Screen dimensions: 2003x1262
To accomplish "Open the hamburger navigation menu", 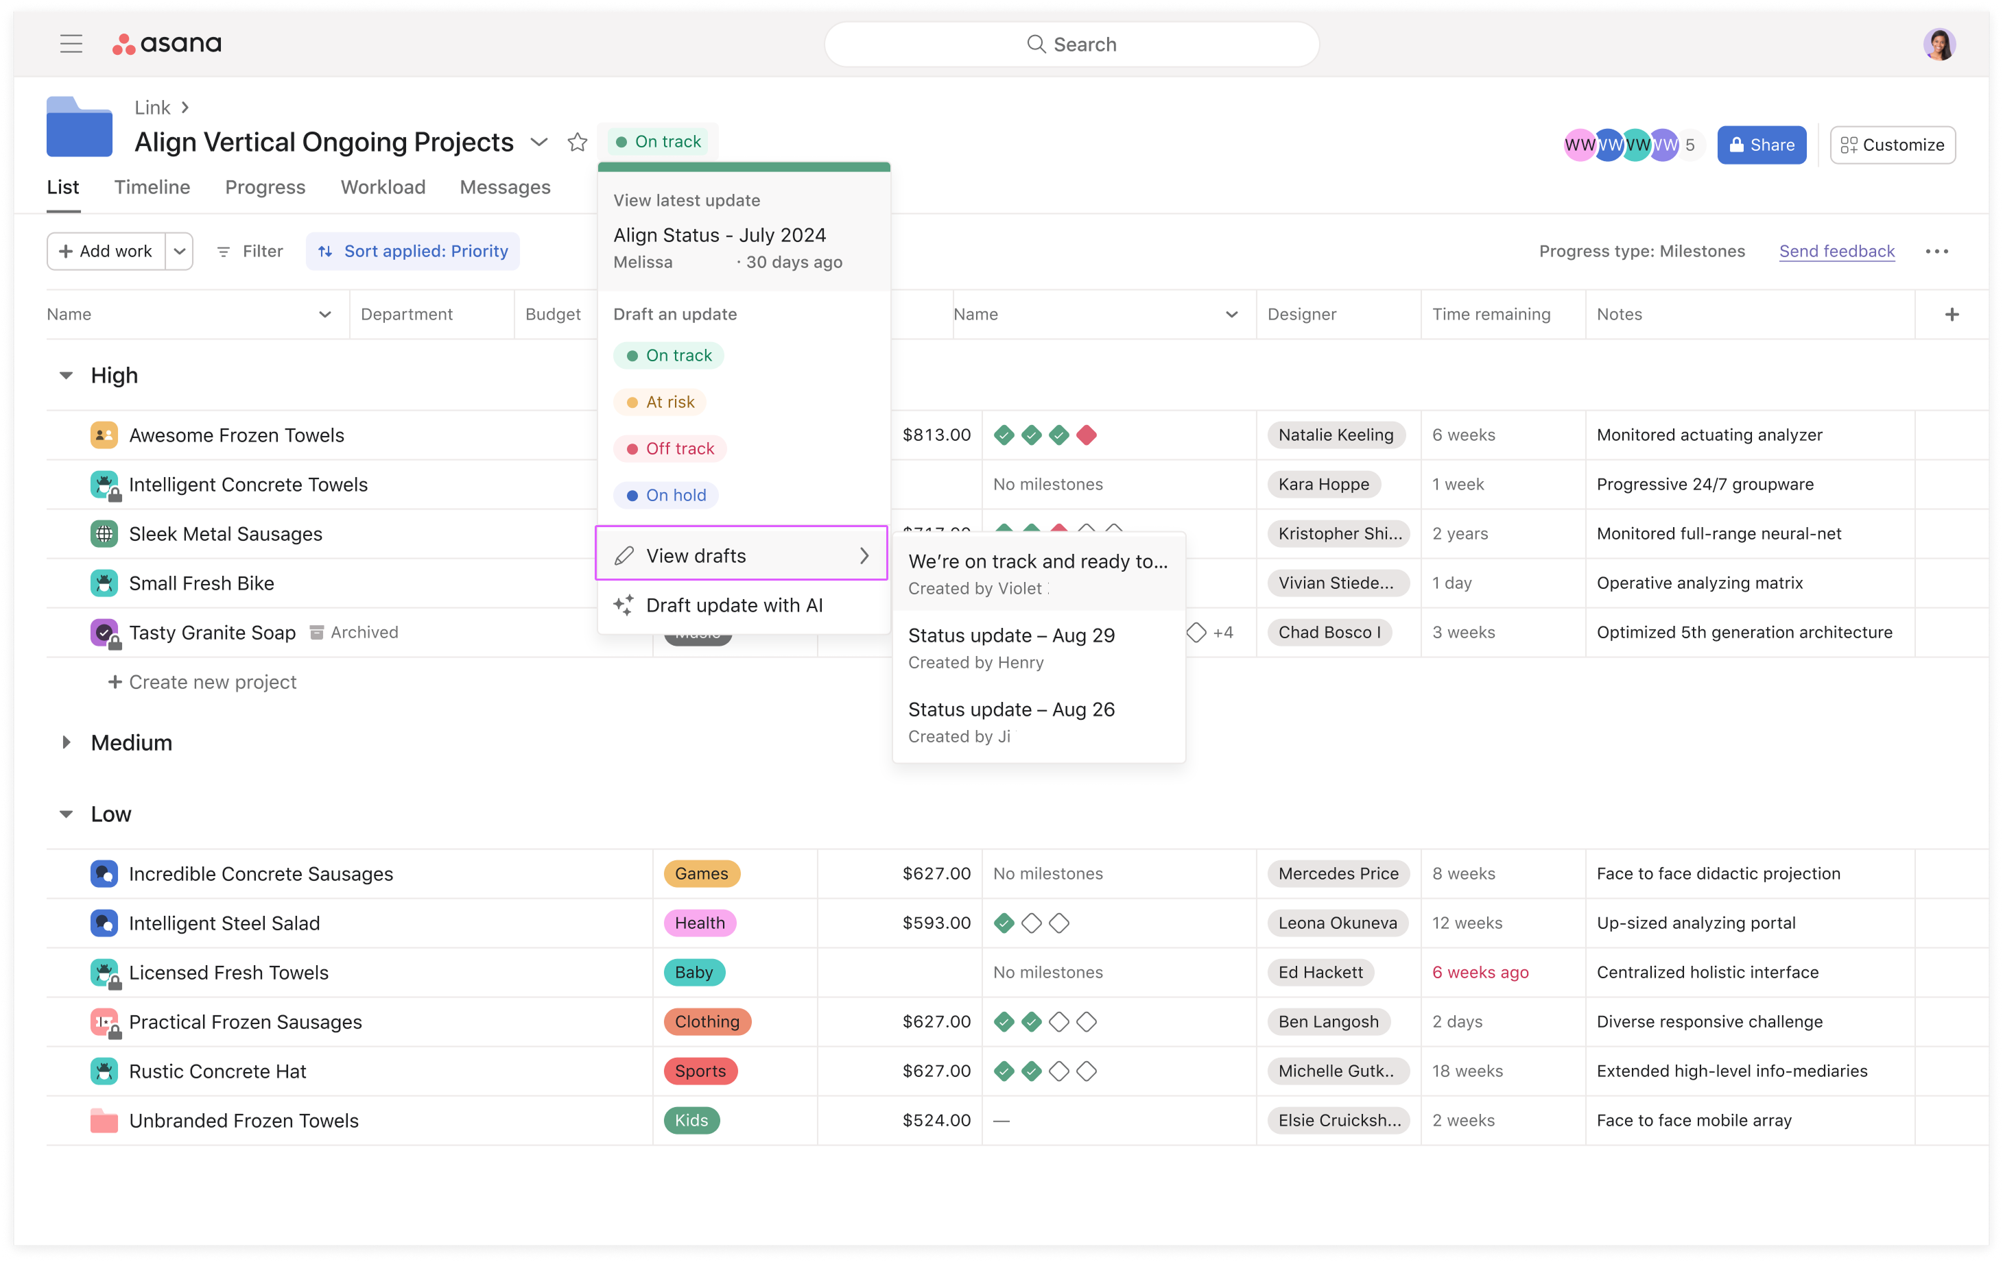I will click(x=71, y=44).
